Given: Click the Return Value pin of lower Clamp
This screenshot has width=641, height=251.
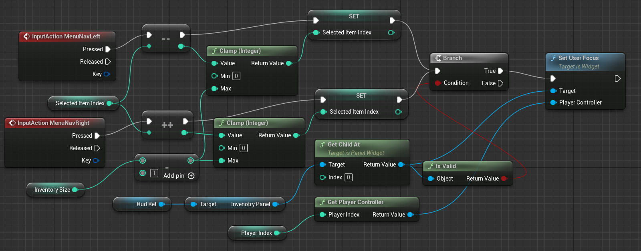Looking at the screenshot, I should [296, 135].
